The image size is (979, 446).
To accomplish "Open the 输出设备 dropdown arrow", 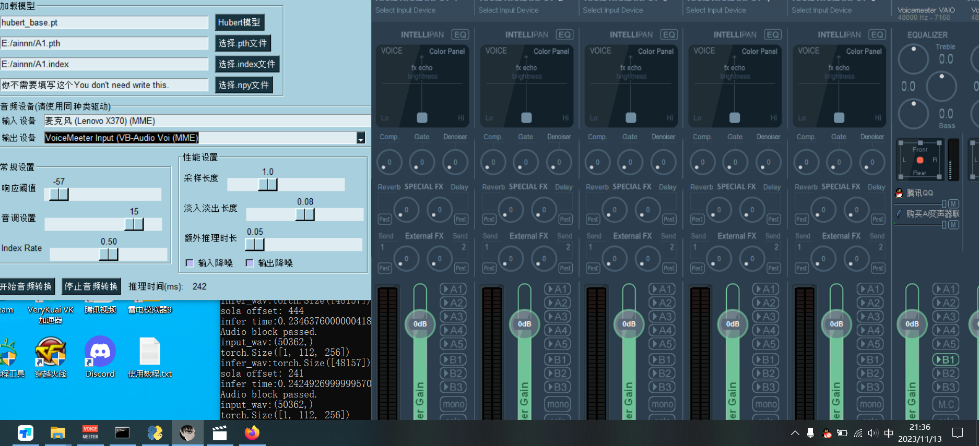I will [360, 138].
